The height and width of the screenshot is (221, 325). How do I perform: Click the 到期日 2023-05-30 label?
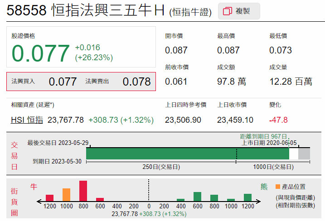click(57, 161)
